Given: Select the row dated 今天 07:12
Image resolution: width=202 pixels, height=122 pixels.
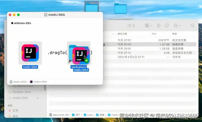Looking at the screenshot, I should tap(150, 53).
